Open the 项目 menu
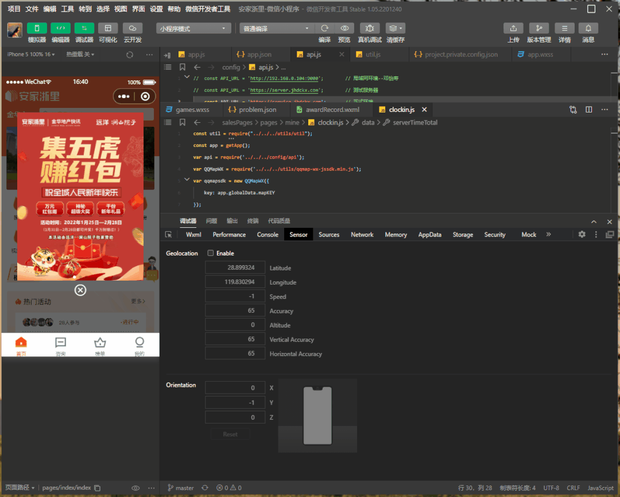Viewport: 620px width, 497px height. 14,9
